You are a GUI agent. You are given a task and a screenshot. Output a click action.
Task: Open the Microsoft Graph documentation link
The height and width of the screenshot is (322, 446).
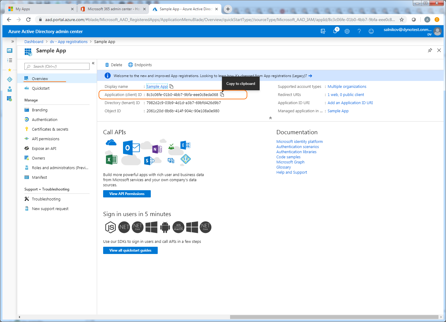[x=290, y=162]
